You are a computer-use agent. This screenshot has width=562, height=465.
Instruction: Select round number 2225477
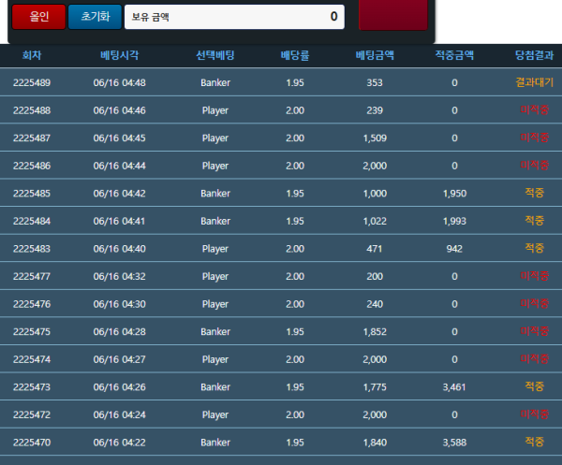click(32, 276)
